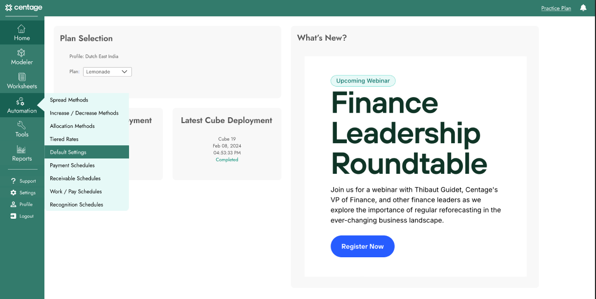Open the Home icon in sidebar
596x299 pixels.
point(22,29)
